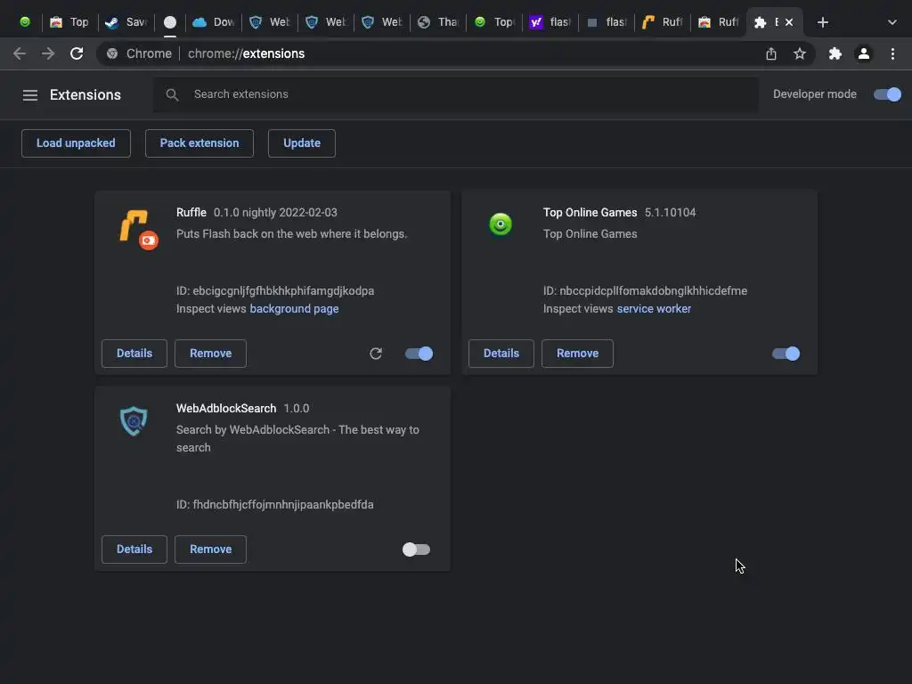This screenshot has height=684, width=912.
Task: Go back with the browser arrow
Action: [x=20, y=53]
